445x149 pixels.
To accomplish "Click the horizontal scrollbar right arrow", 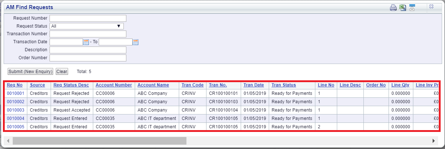I will click(x=433, y=141).
